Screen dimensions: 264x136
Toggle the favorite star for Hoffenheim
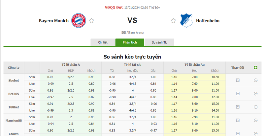[173, 21]
